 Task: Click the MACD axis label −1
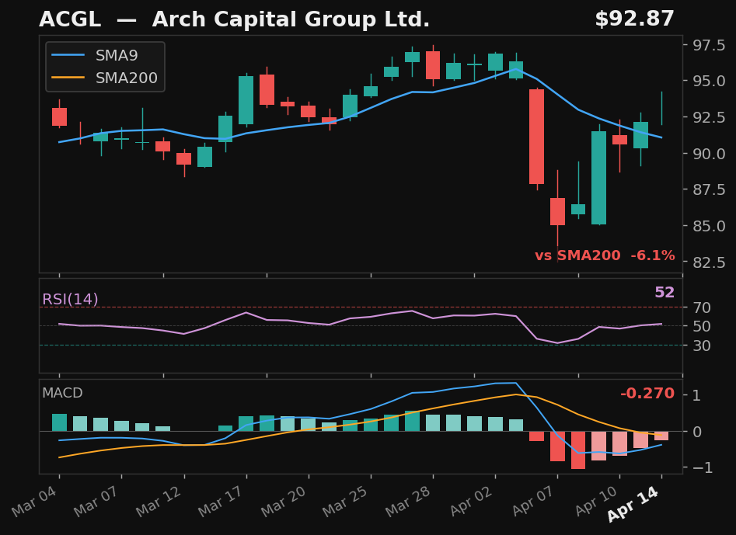pyautogui.click(x=702, y=467)
